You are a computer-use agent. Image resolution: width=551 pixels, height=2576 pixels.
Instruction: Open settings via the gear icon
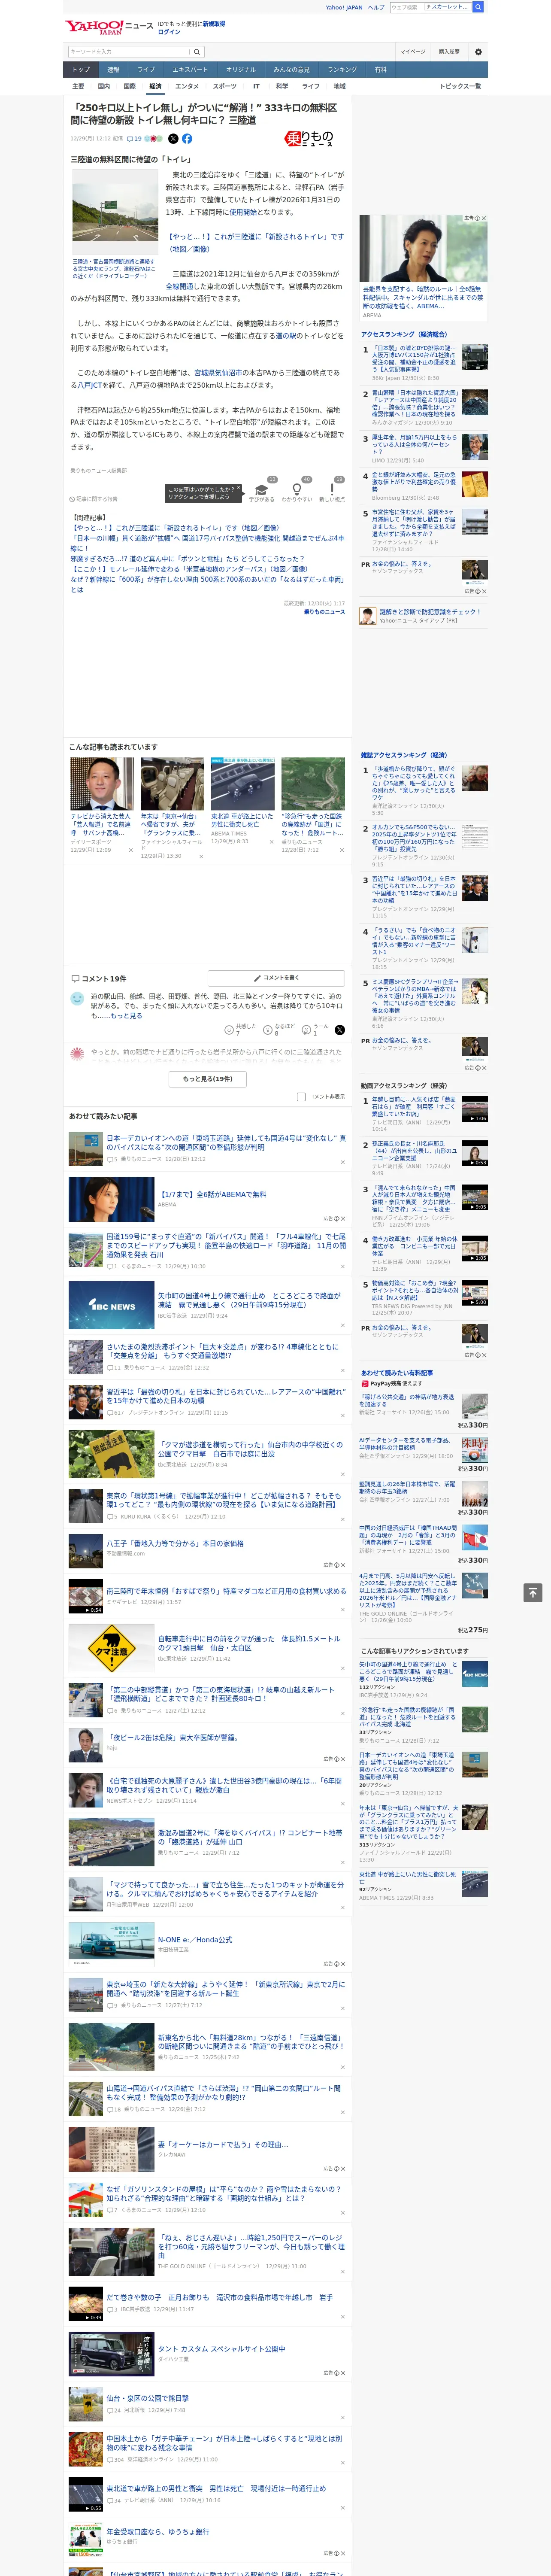pyautogui.click(x=478, y=52)
